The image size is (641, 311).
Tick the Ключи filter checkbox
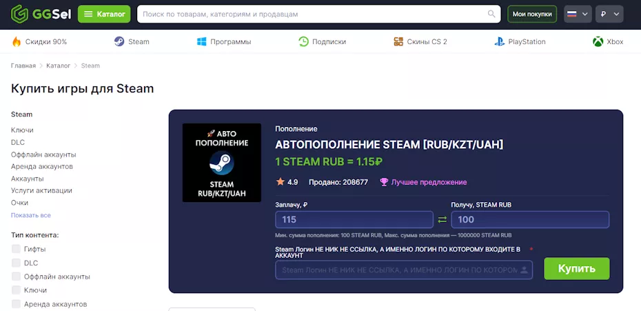tap(16, 290)
